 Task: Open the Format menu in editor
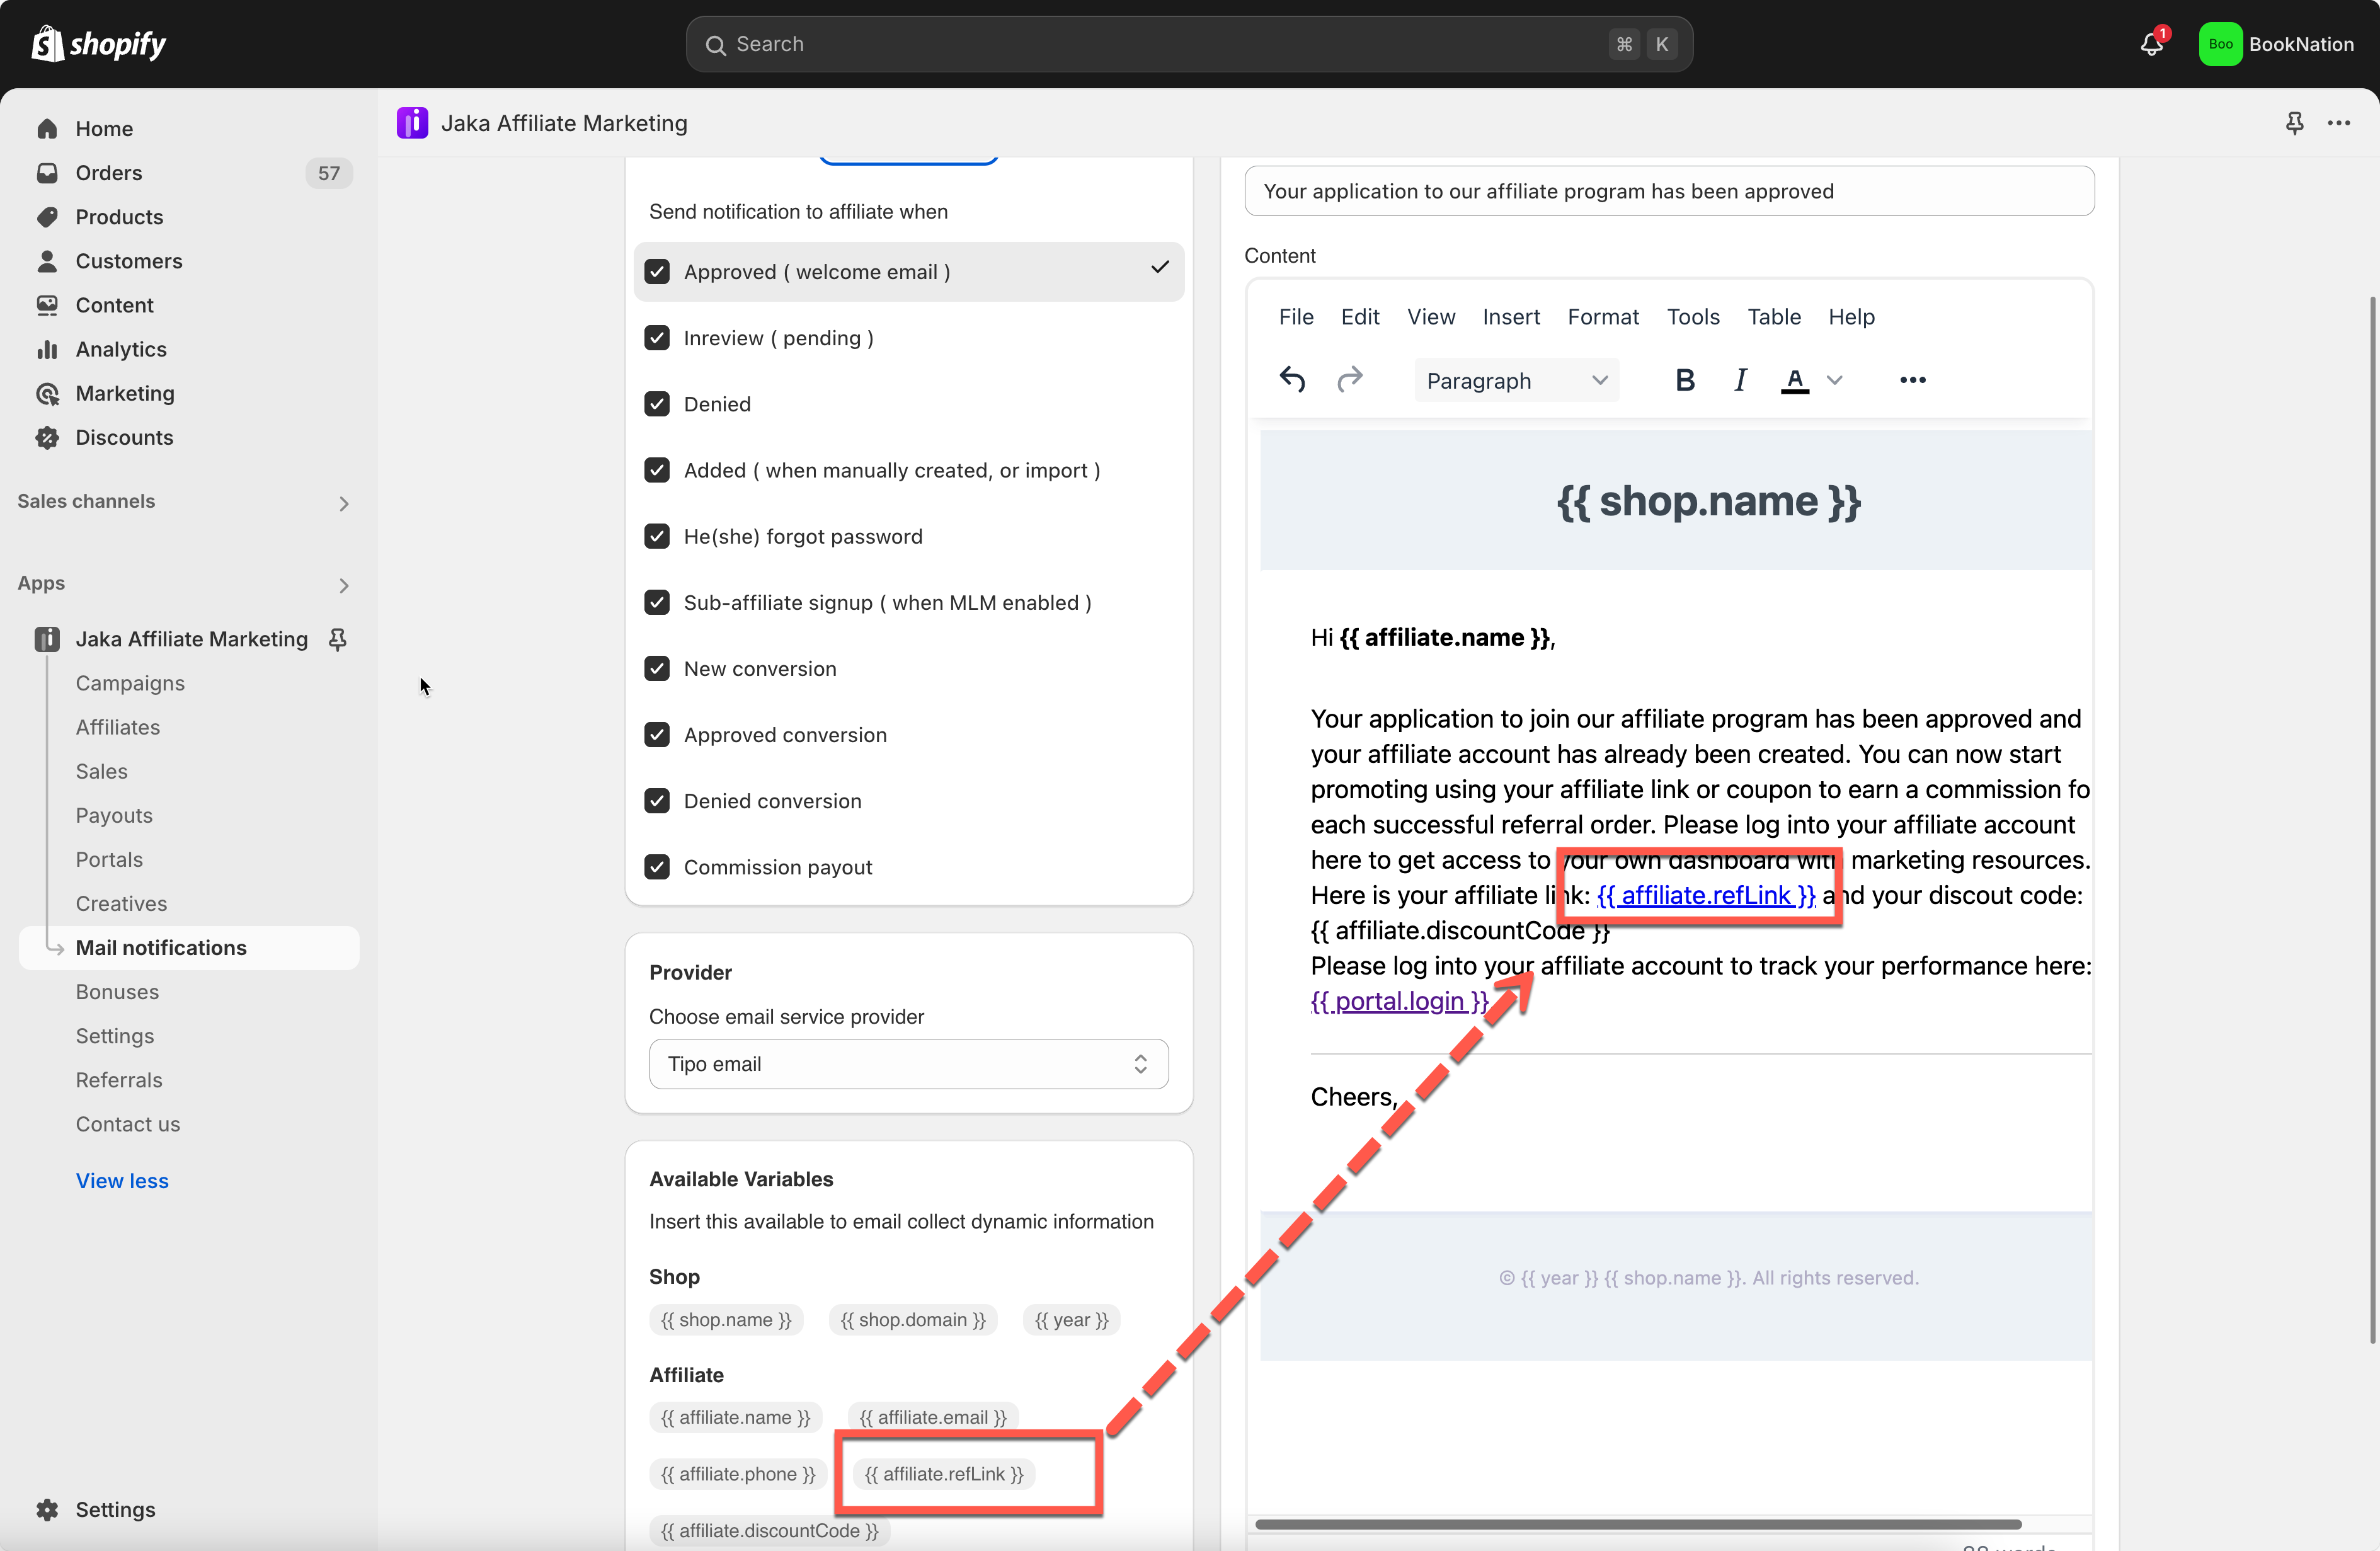[x=1602, y=317]
